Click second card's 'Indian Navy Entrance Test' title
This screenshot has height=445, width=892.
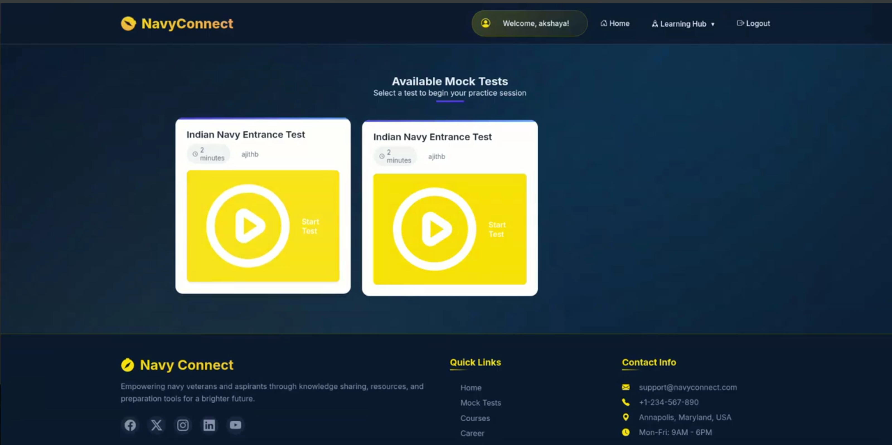coord(432,137)
